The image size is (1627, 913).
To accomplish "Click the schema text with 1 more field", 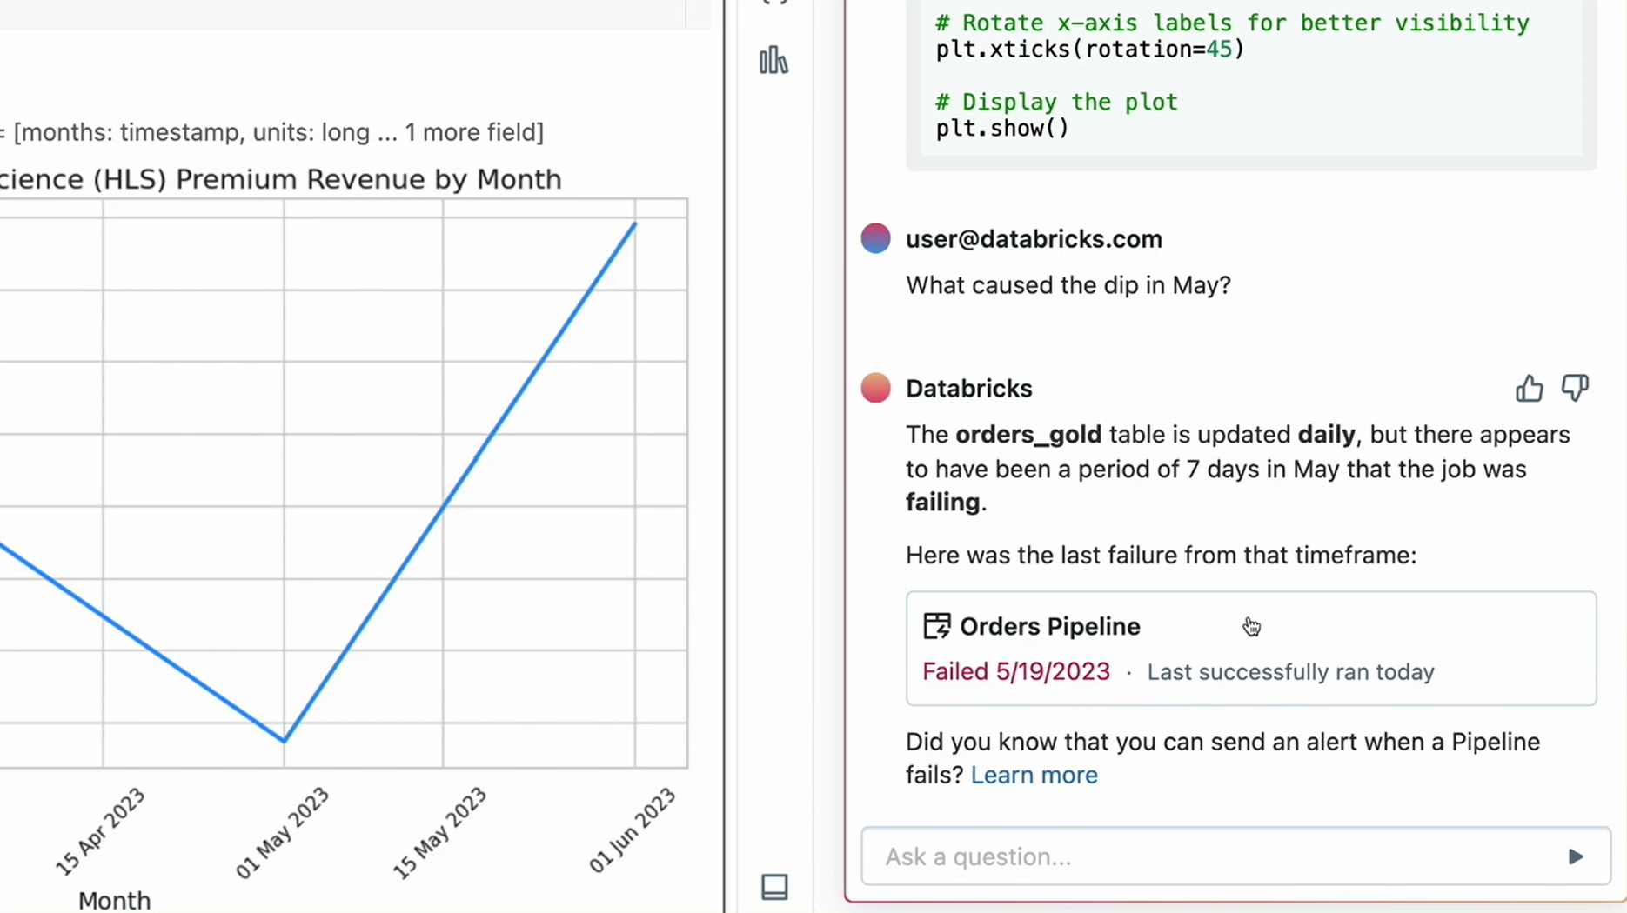I will tap(278, 132).
